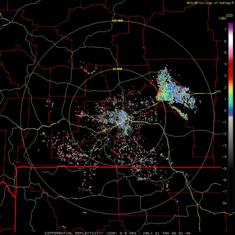The height and width of the screenshot is (235, 235).
Task: Click the TH threshold label on the scale
Action: [x=224, y=203]
